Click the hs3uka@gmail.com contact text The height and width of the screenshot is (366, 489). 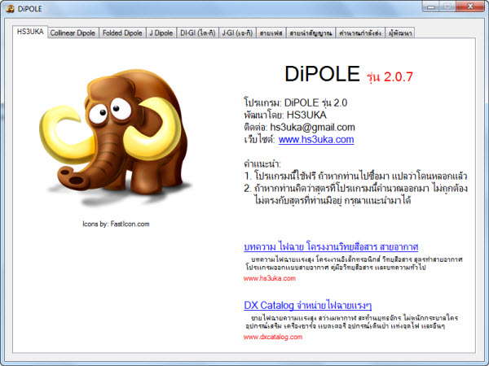pos(312,128)
